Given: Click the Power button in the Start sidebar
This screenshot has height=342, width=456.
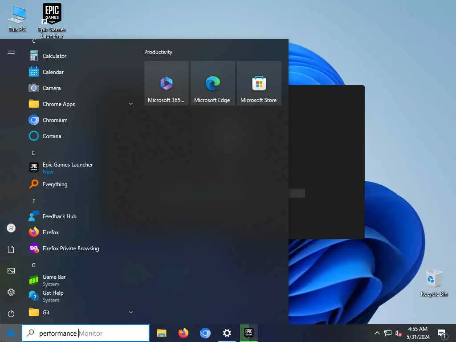Looking at the screenshot, I should [11, 313].
